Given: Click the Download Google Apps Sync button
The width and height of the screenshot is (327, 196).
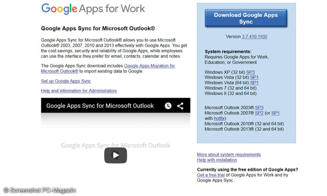Looking at the screenshot, I should click(x=246, y=18).
